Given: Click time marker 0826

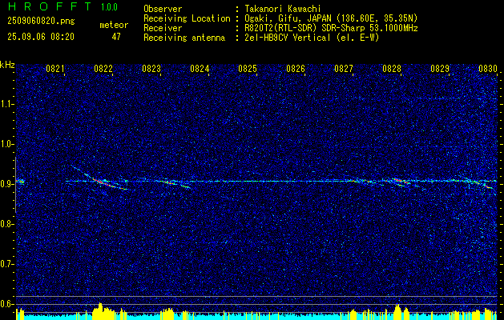Looking at the screenshot, I should (x=296, y=68).
